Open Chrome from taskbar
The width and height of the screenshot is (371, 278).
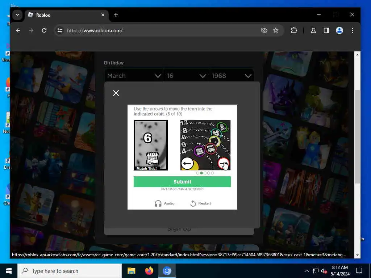click(167, 271)
